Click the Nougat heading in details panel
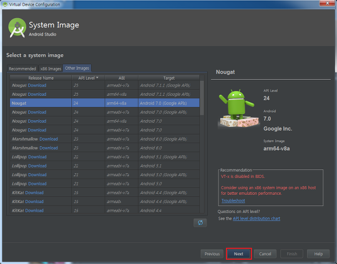 (225, 72)
